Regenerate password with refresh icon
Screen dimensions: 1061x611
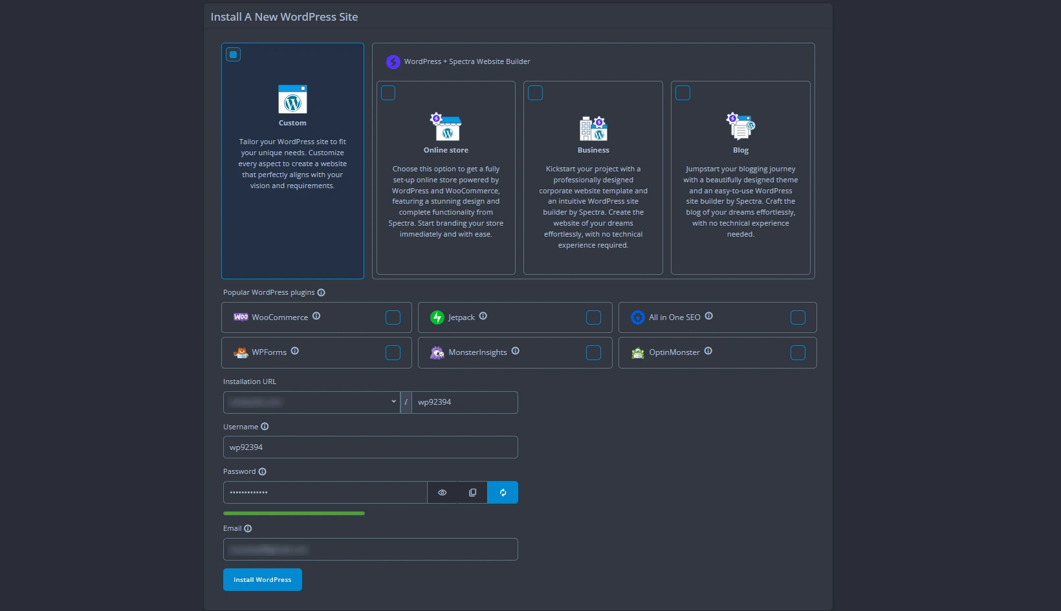click(503, 493)
